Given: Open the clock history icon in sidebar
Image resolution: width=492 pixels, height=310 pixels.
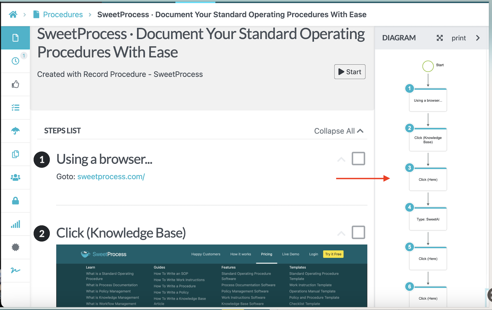Looking at the screenshot, I should [x=15, y=61].
